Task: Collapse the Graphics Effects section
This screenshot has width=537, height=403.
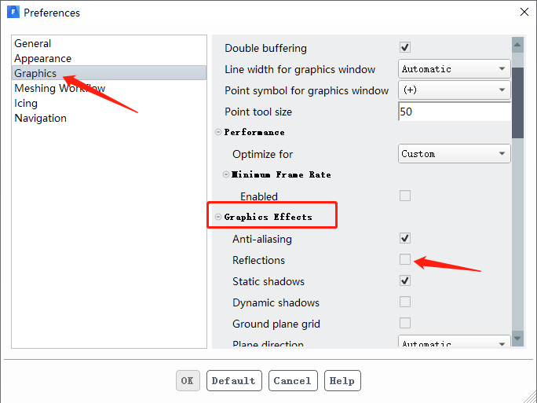Action: 218,218
